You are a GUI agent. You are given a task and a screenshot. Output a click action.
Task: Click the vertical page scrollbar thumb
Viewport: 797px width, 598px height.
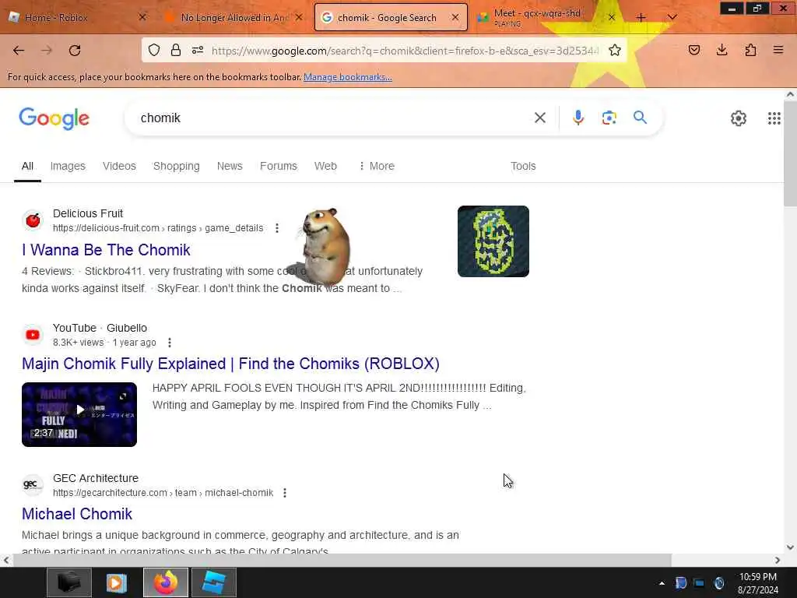click(790, 153)
